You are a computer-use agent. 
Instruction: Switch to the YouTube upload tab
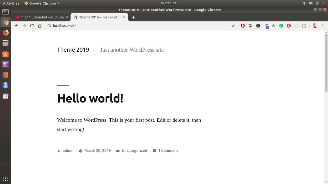point(41,17)
